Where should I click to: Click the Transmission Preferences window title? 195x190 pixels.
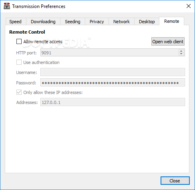click(39, 6)
